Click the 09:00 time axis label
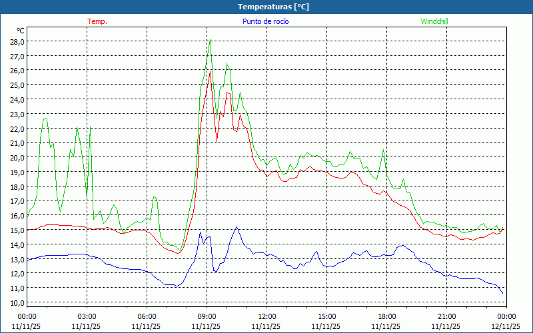 [207, 316]
